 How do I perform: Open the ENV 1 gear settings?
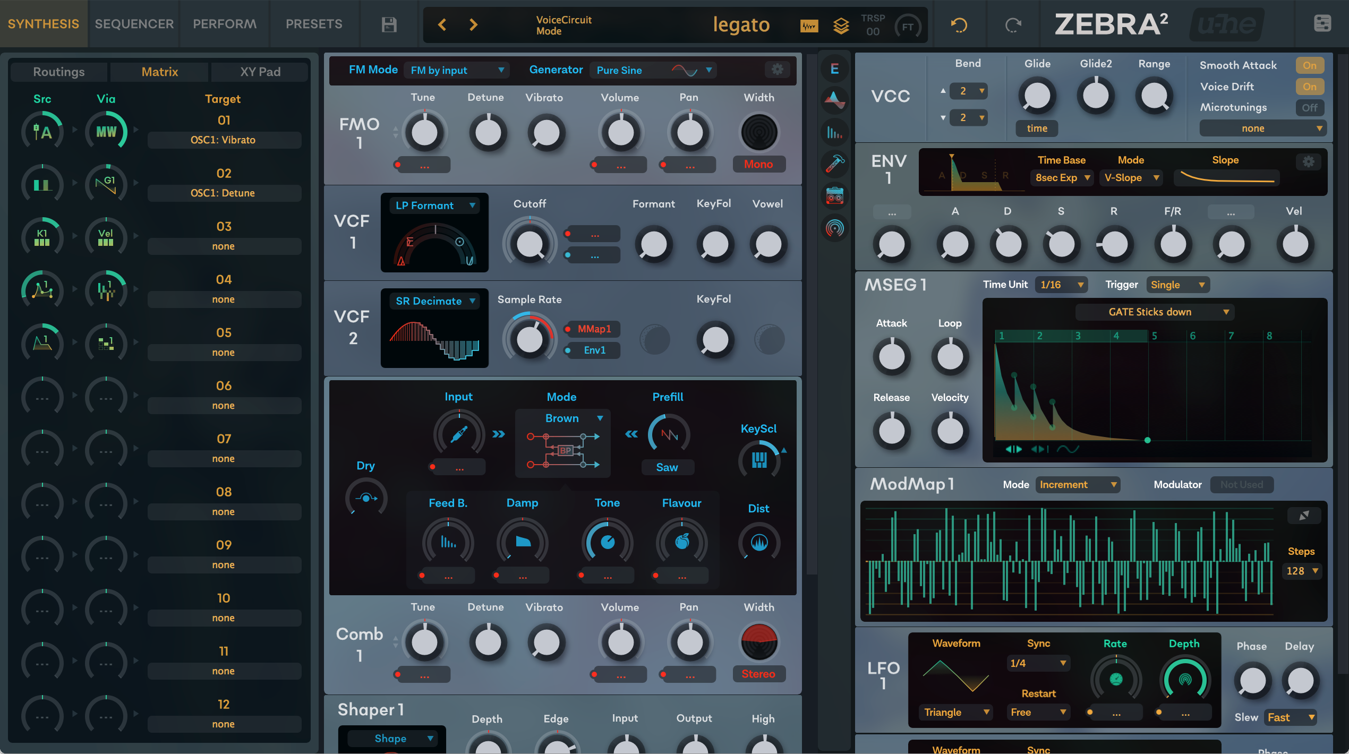[1309, 162]
